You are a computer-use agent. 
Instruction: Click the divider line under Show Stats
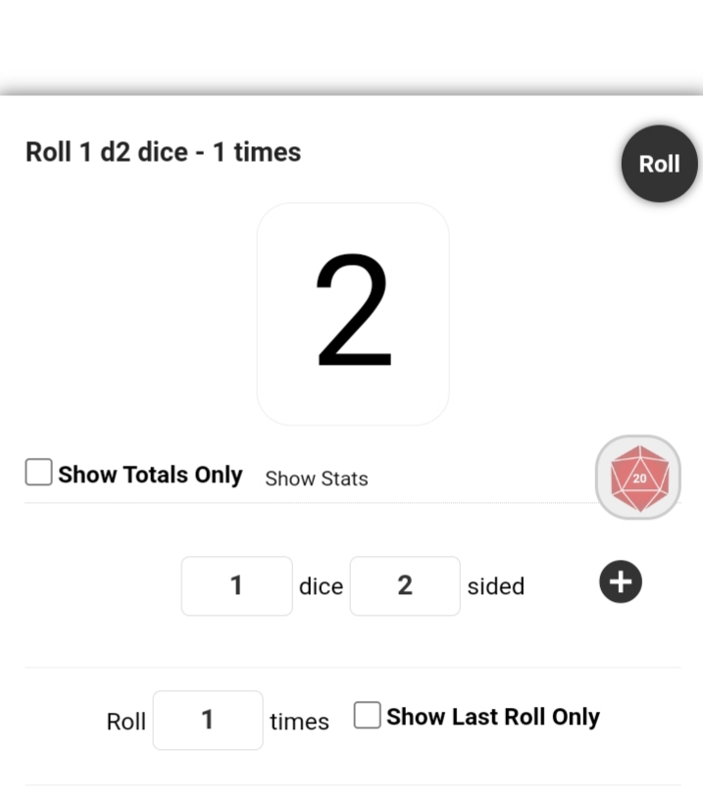tap(294, 503)
